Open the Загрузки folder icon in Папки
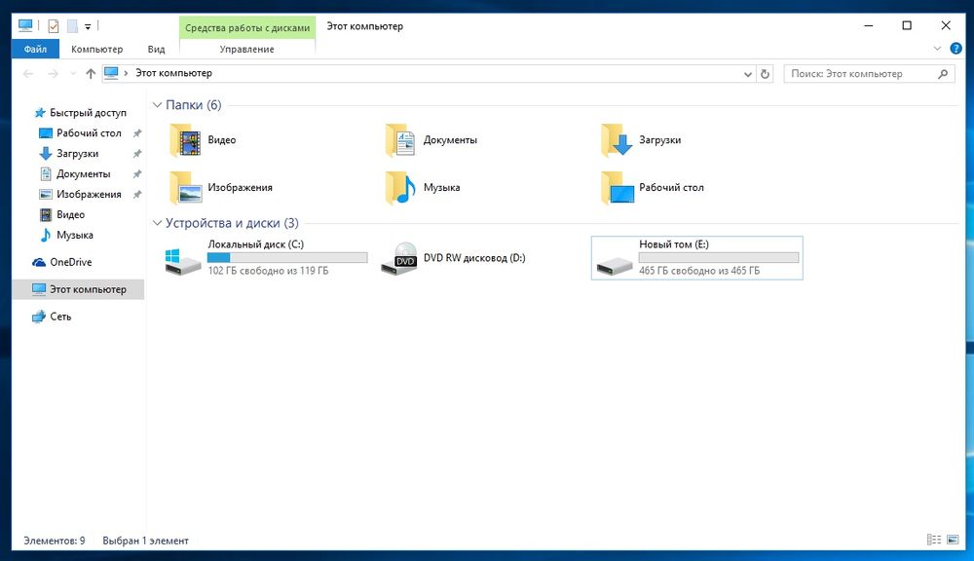 point(617,140)
